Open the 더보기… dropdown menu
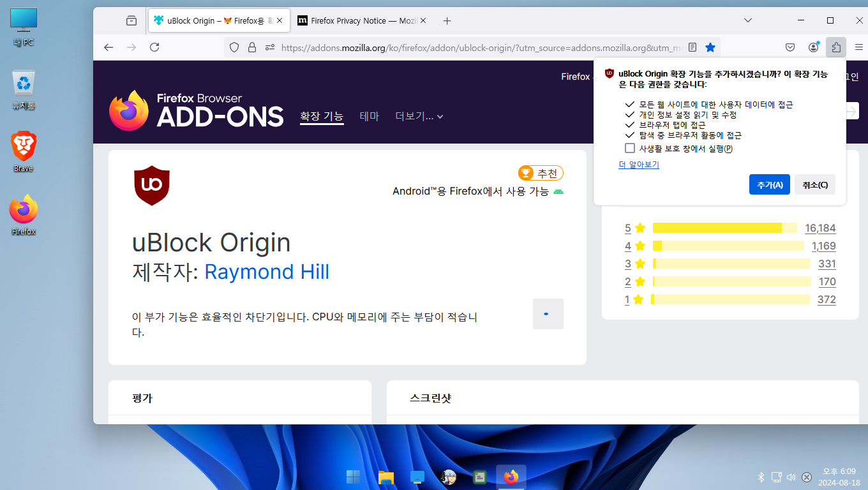This screenshot has width=868, height=490. [x=419, y=116]
